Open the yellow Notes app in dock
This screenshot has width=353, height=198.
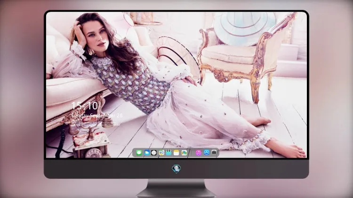point(176,152)
